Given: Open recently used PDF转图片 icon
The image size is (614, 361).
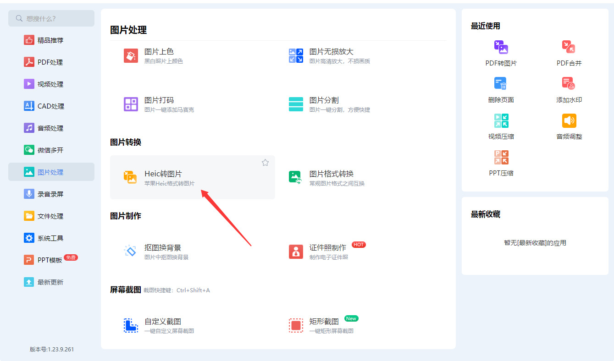Looking at the screenshot, I should pyautogui.click(x=501, y=47).
